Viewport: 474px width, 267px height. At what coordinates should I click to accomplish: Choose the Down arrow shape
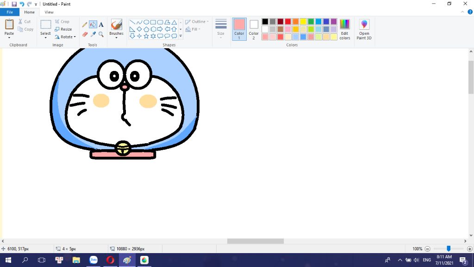pyautogui.click(x=132, y=36)
